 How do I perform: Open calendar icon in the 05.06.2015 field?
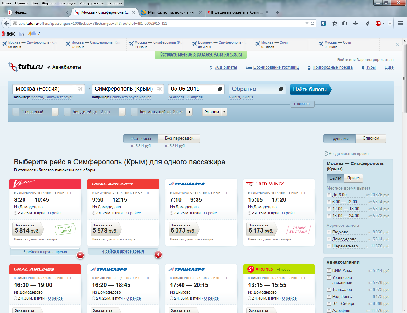220,89
